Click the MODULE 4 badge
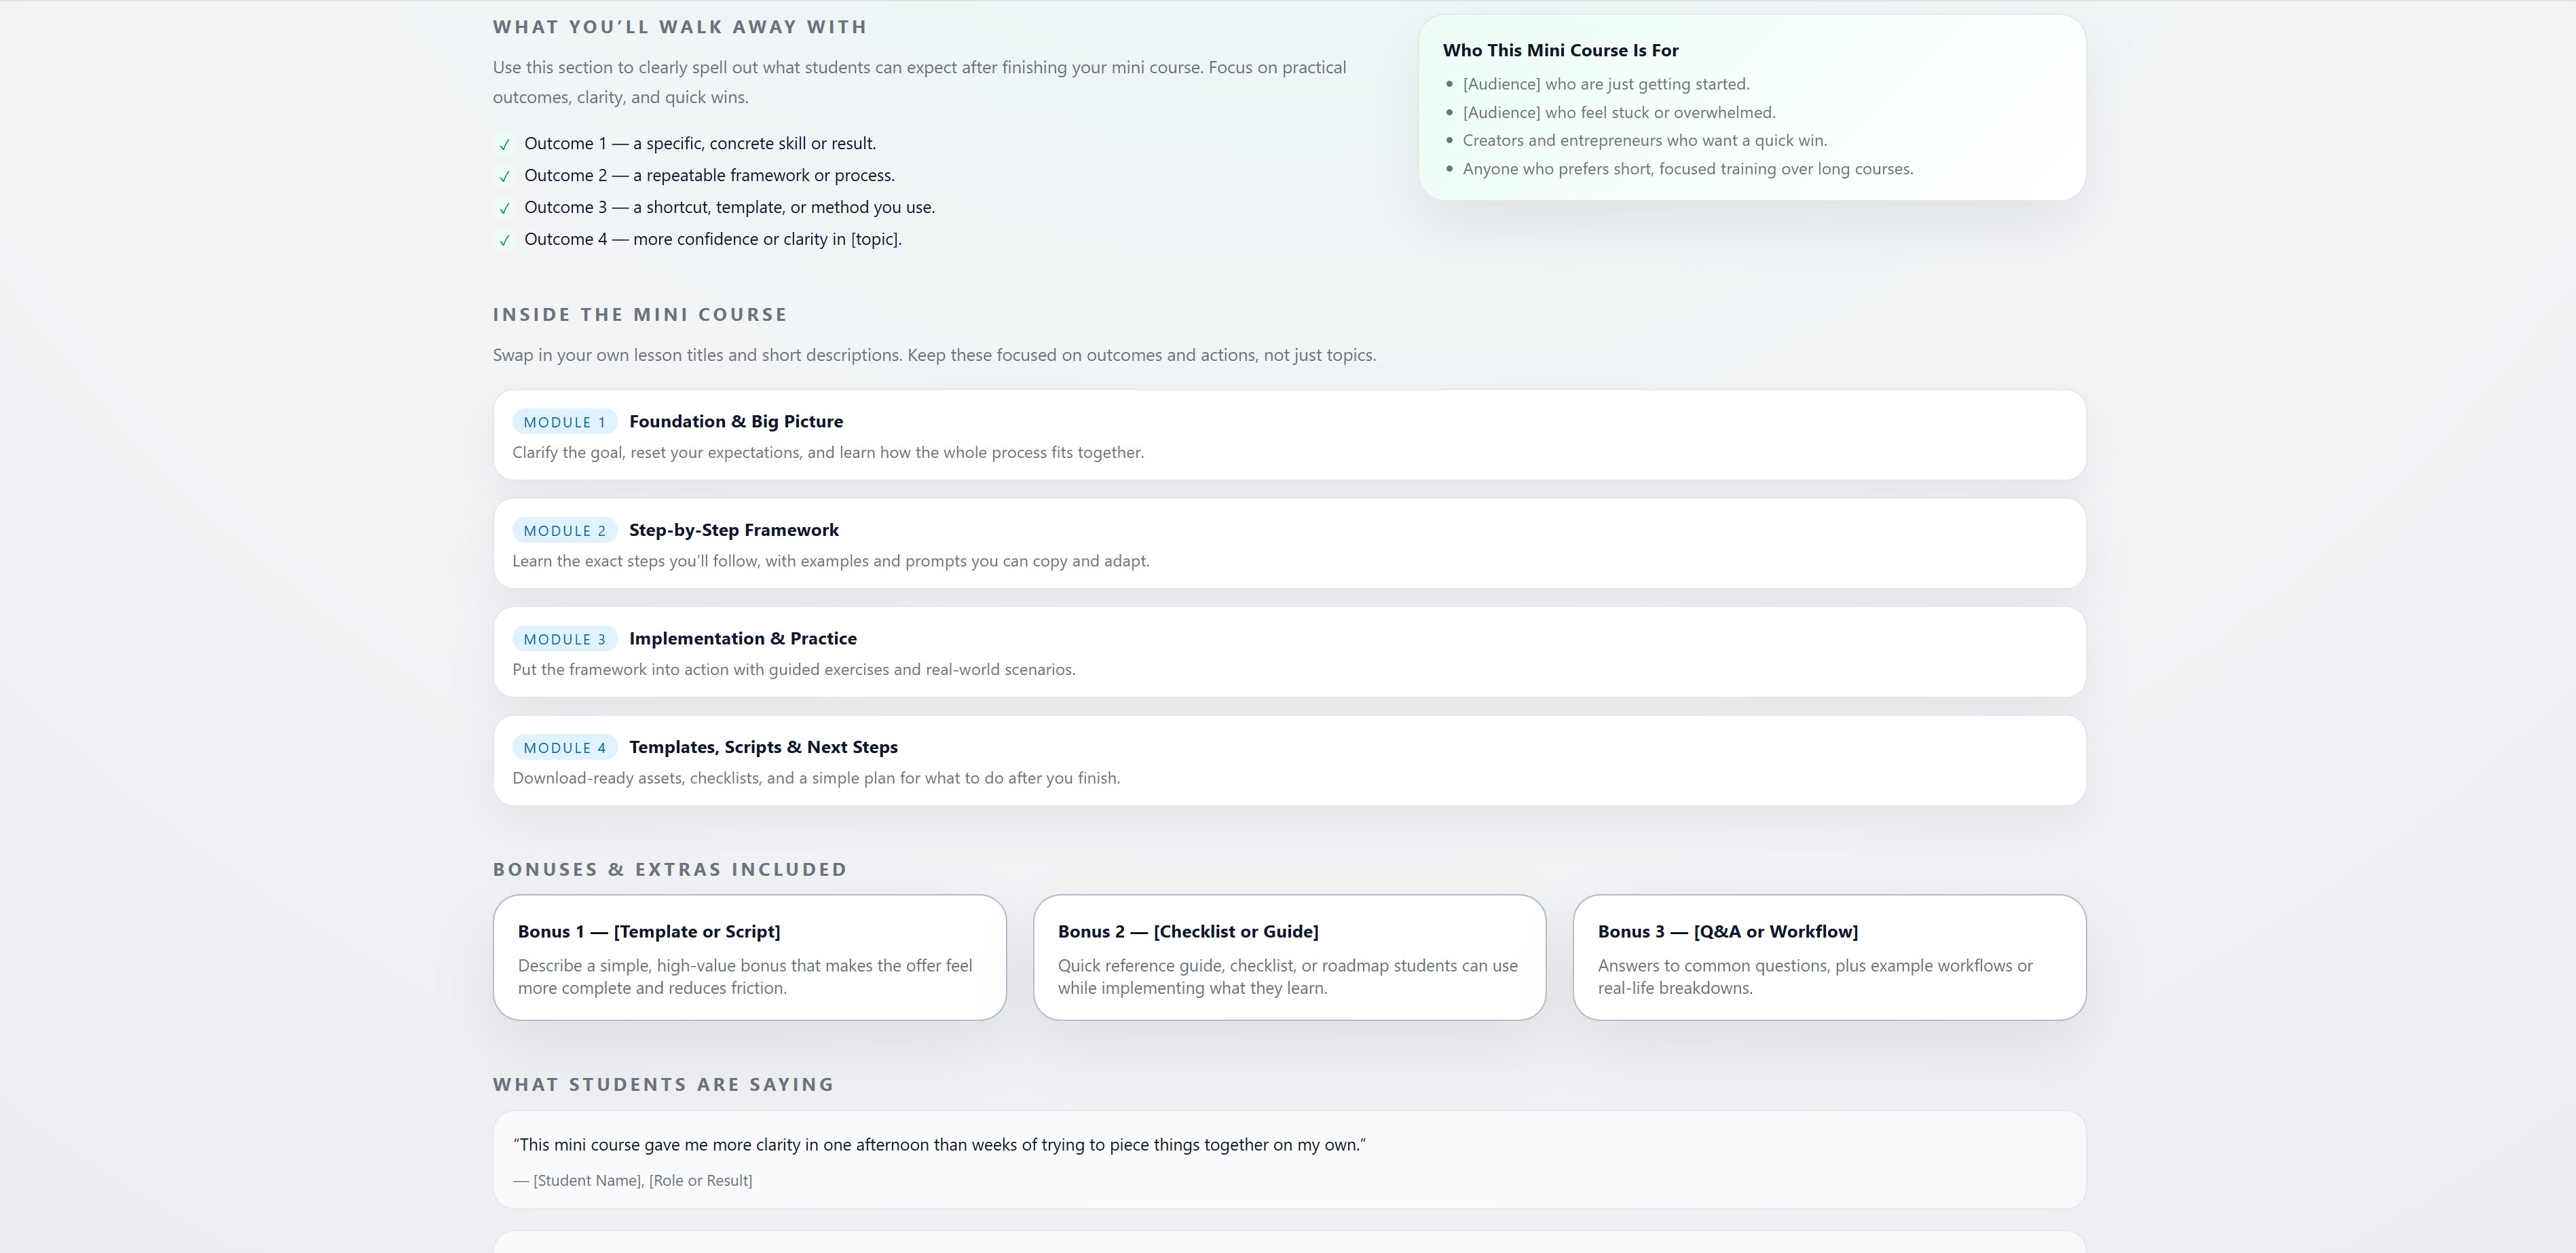 564,748
